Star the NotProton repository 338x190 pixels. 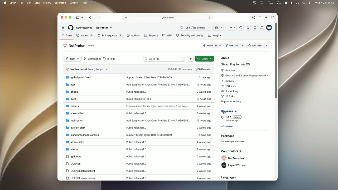(x=255, y=46)
